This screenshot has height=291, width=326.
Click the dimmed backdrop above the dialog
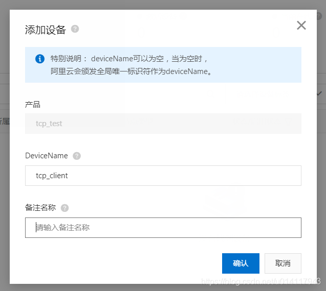pyautogui.click(x=163, y=5)
